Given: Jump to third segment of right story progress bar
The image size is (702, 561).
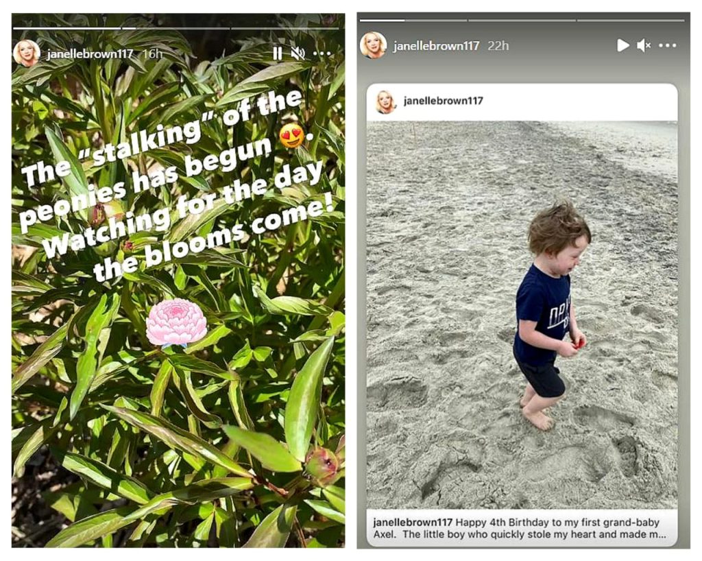Looking at the screenshot, I should click(x=631, y=20).
